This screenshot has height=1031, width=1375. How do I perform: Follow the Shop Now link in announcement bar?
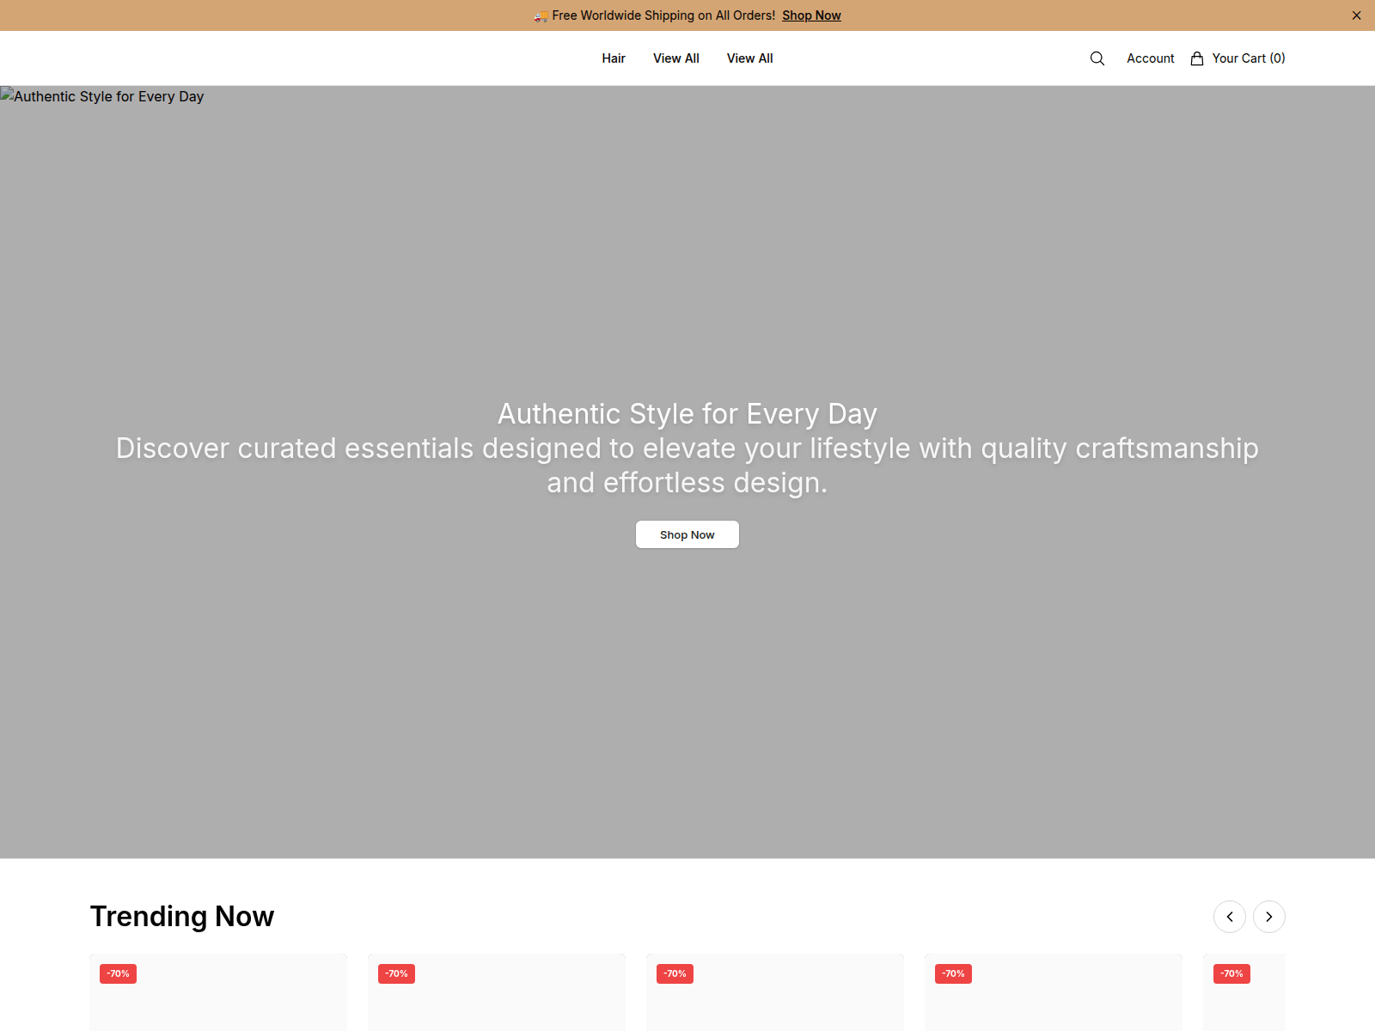coord(811,15)
